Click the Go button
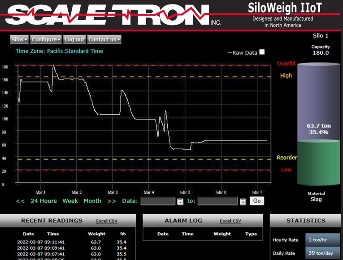This screenshot has height=260, width=343. 257,201
